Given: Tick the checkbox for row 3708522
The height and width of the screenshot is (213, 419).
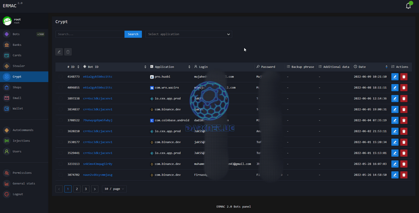Looking at the screenshot, I should [61, 121].
